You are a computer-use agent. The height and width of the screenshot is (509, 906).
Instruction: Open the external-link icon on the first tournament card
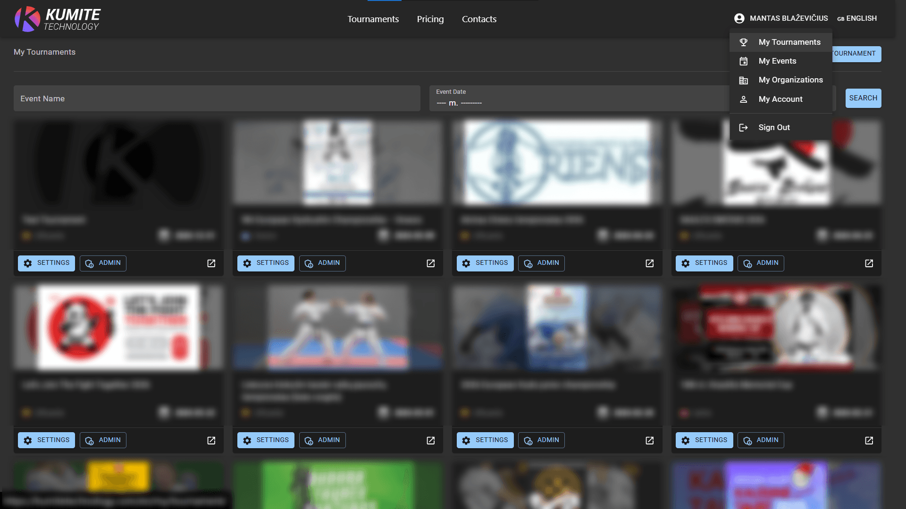pyautogui.click(x=211, y=263)
